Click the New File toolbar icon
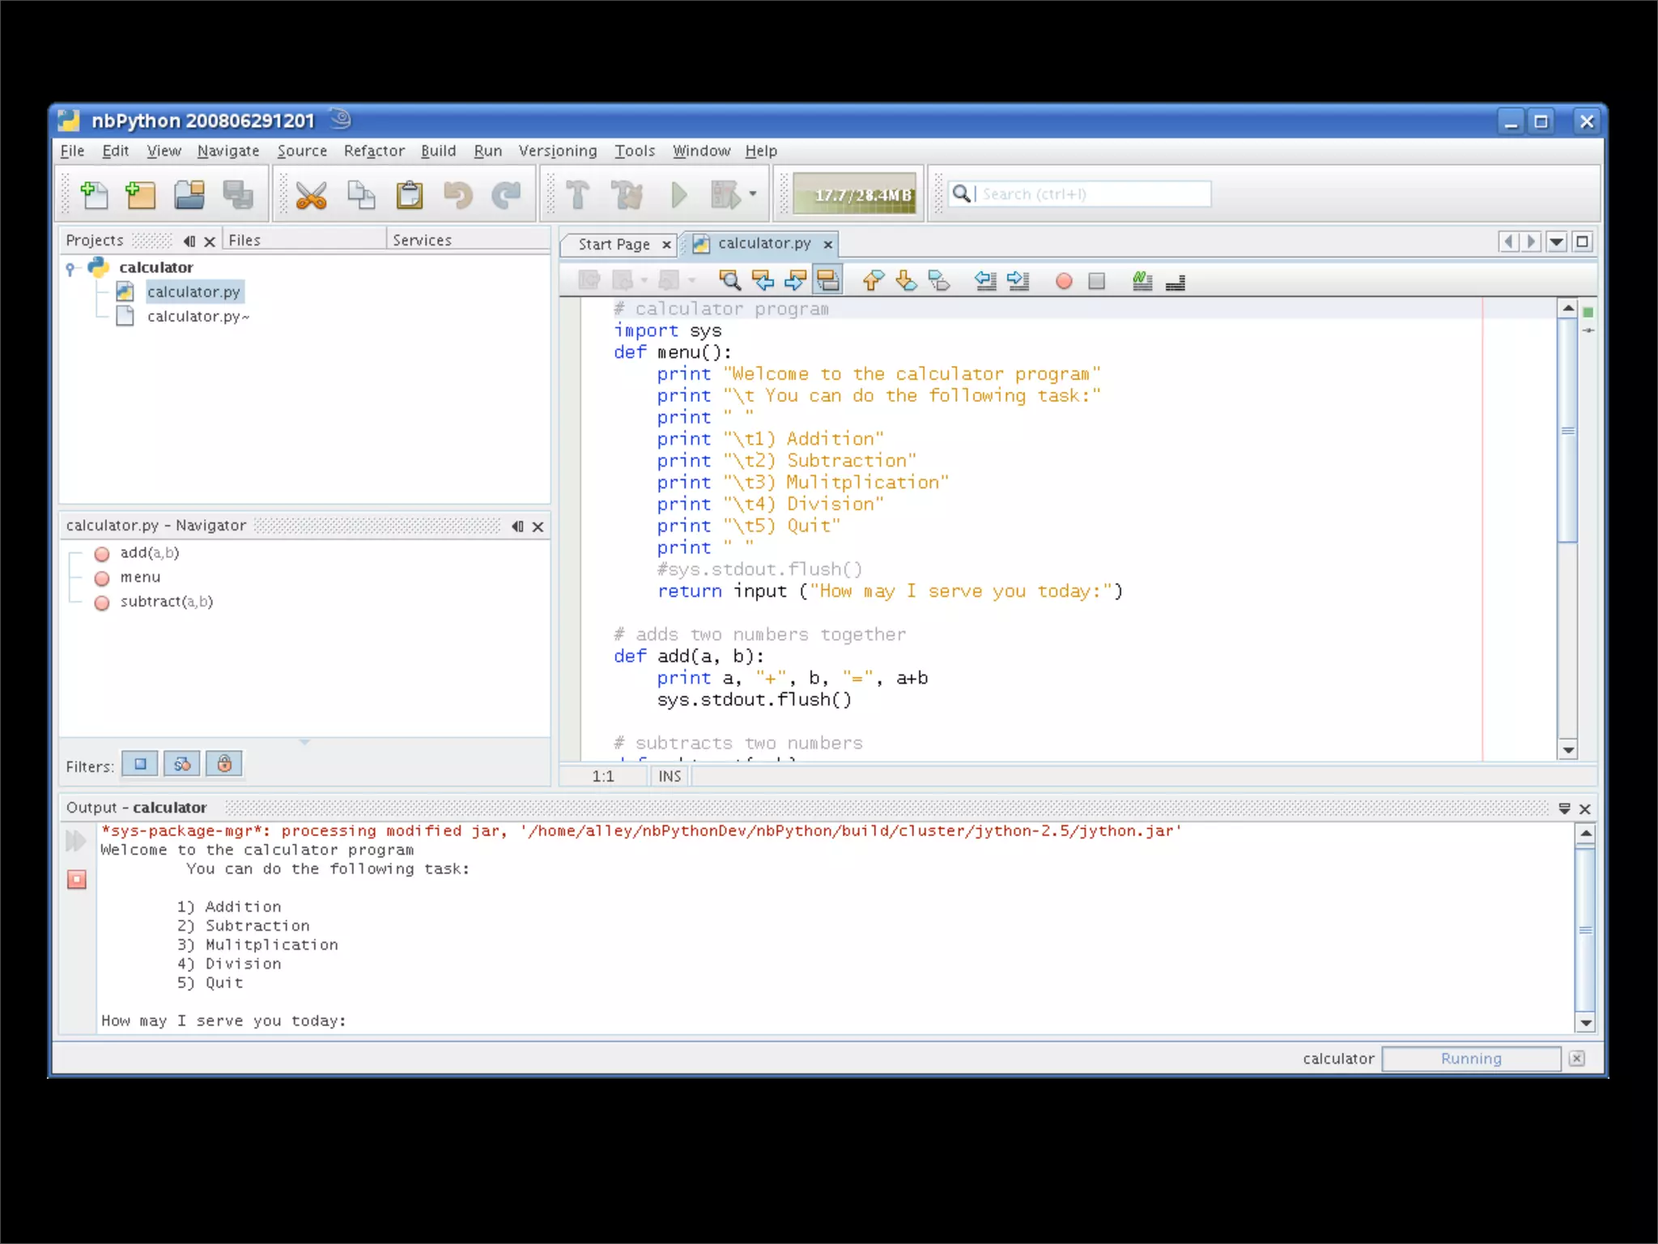This screenshot has height=1244, width=1658. (x=94, y=195)
